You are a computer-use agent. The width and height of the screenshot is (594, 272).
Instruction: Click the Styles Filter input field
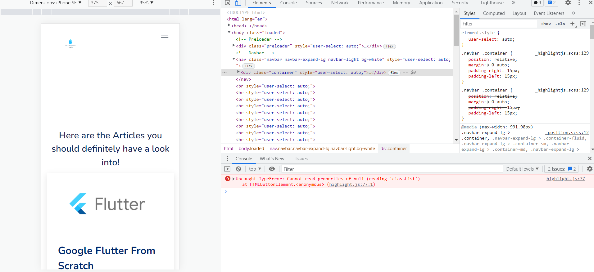[x=499, y=24]
